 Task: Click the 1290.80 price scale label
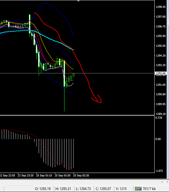(161, 94)
